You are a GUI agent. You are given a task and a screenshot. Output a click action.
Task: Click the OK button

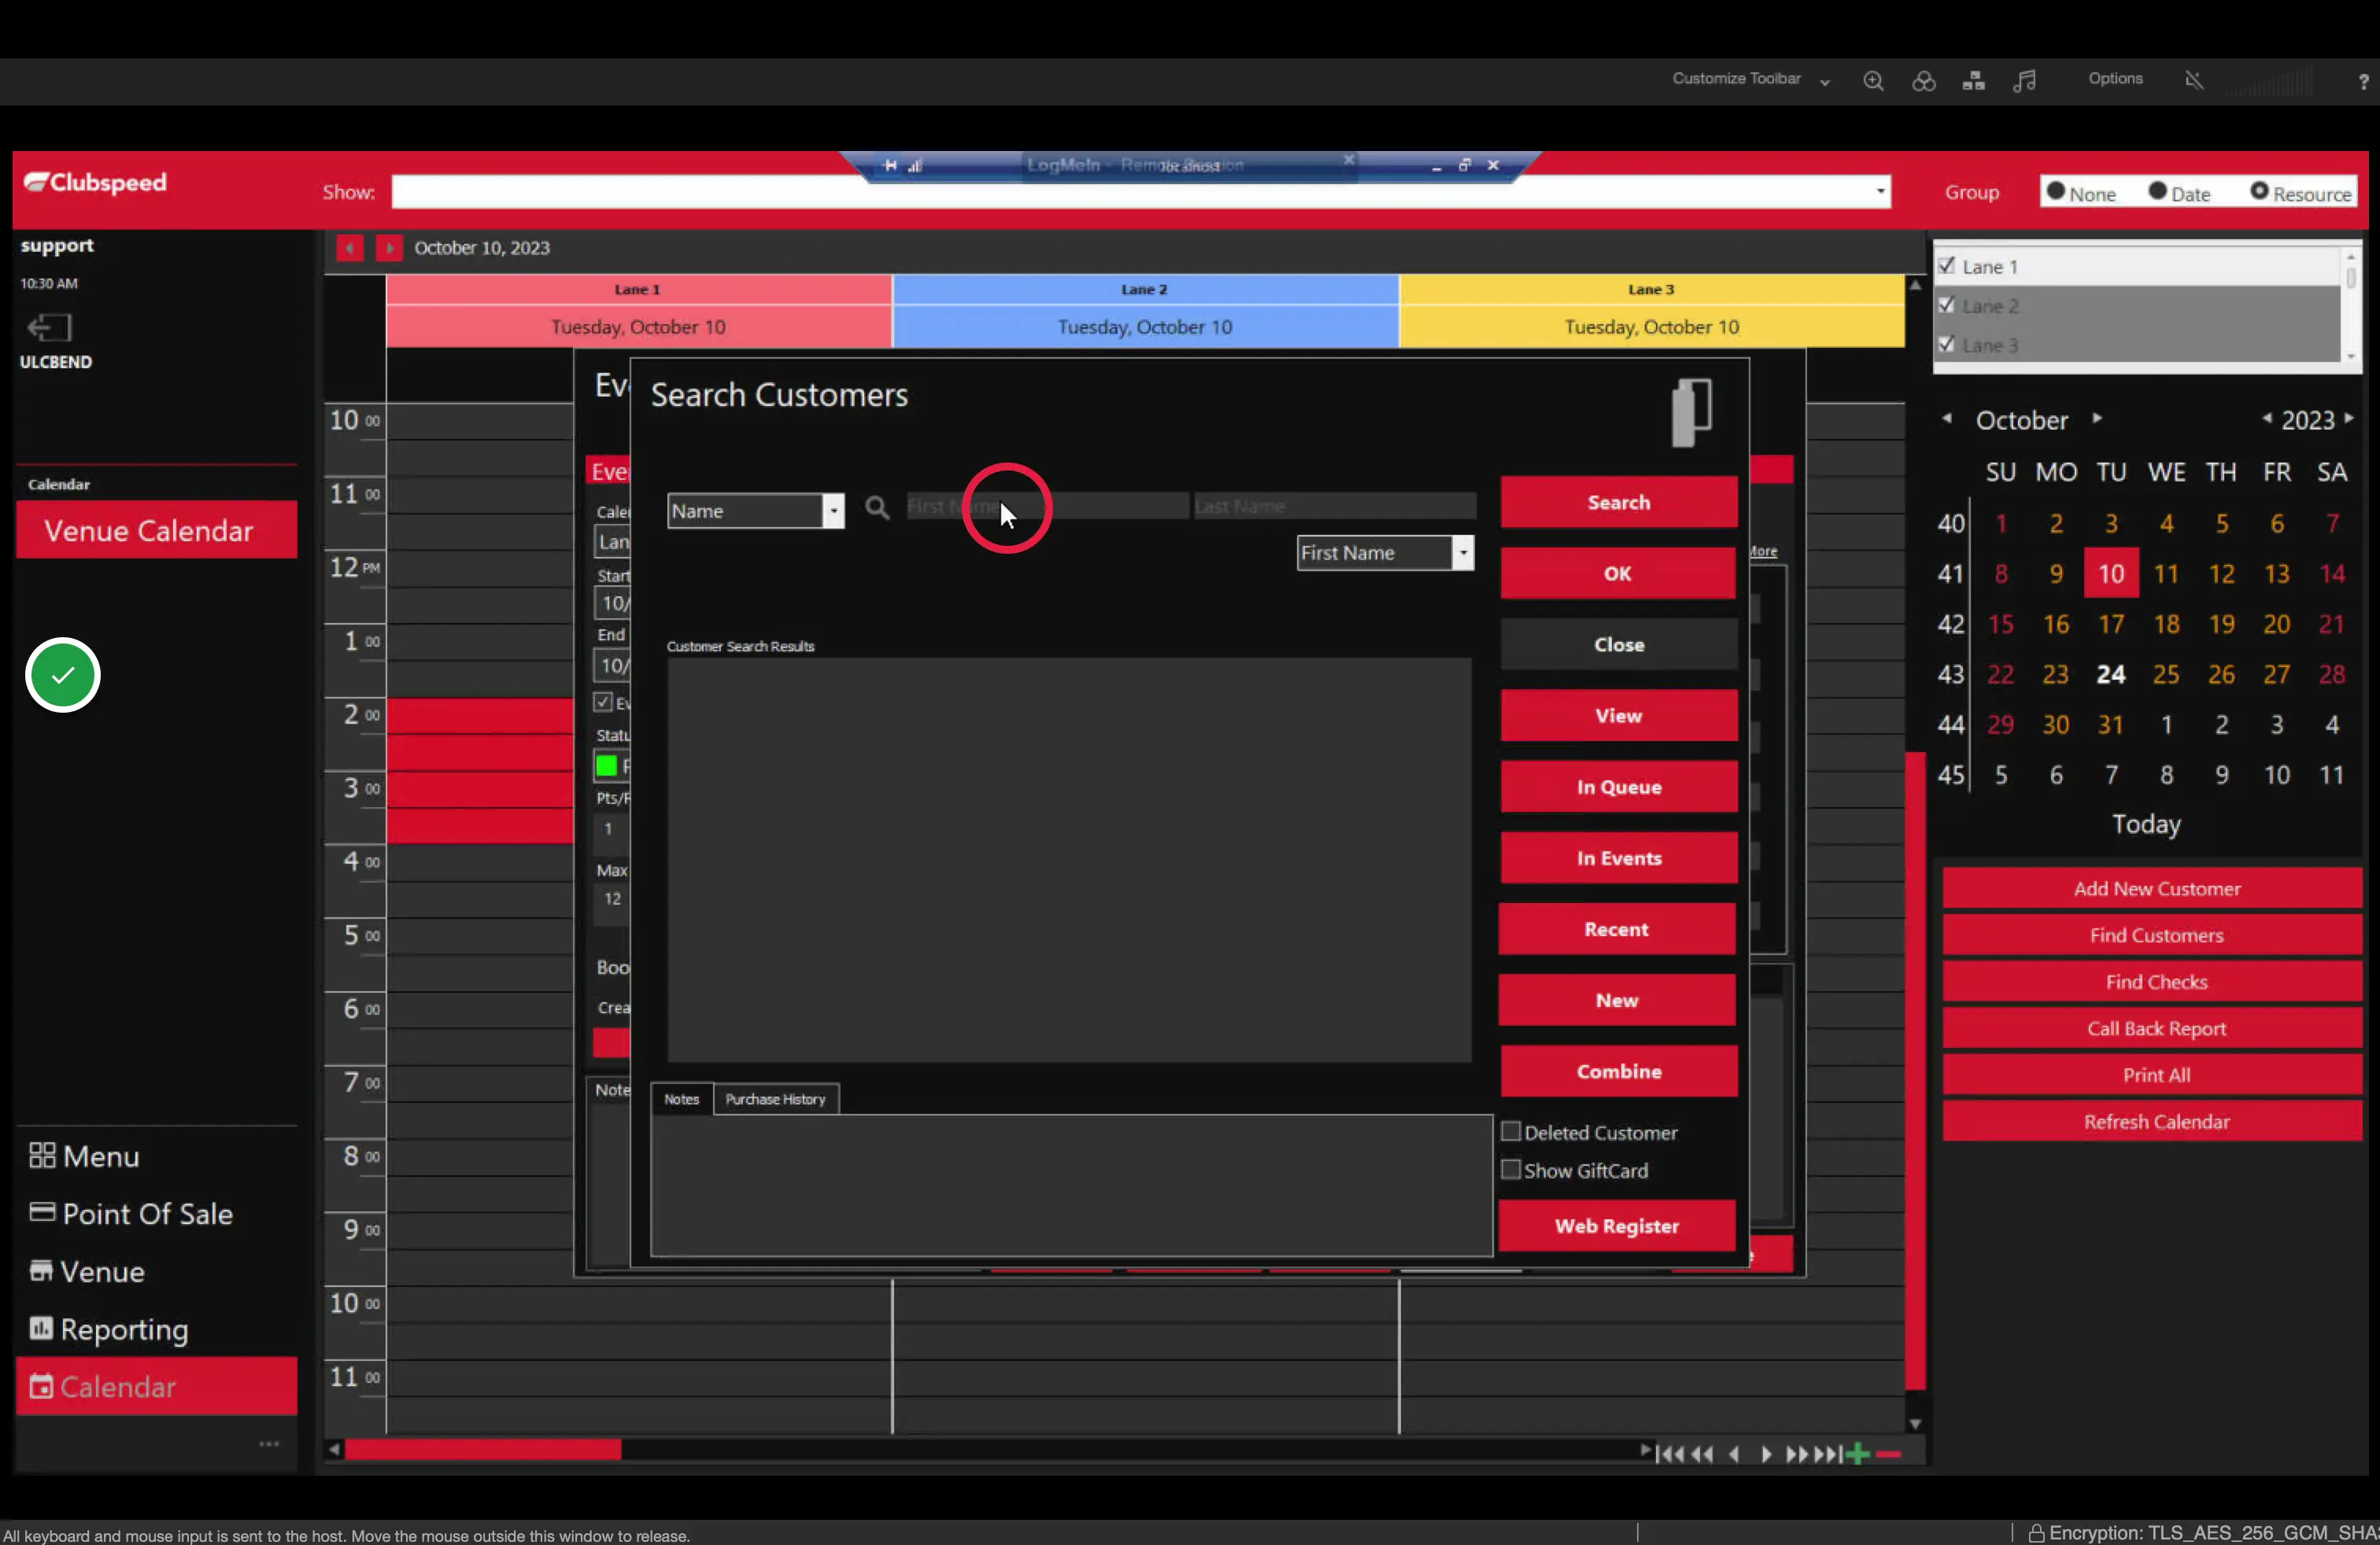coord(1618,573)
